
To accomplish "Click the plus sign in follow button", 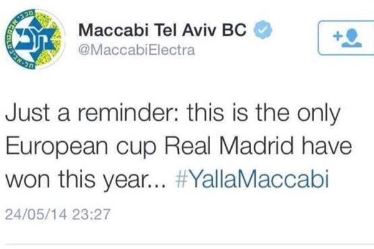I will coord(337,36).
